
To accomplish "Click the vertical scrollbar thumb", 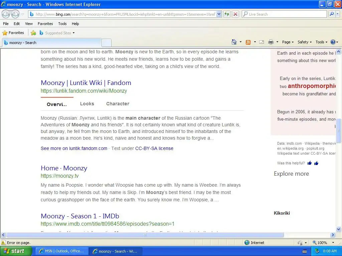I will tap(339, 130).
